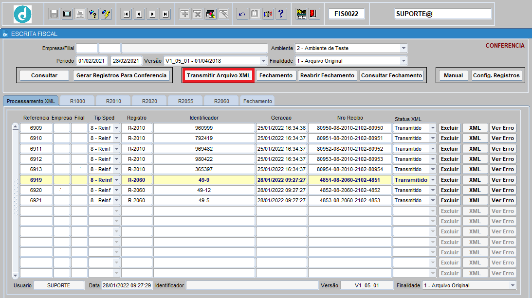Click the FIS0022 program code field
This screenshot has height=298, width=532.
tap(347, 14)
